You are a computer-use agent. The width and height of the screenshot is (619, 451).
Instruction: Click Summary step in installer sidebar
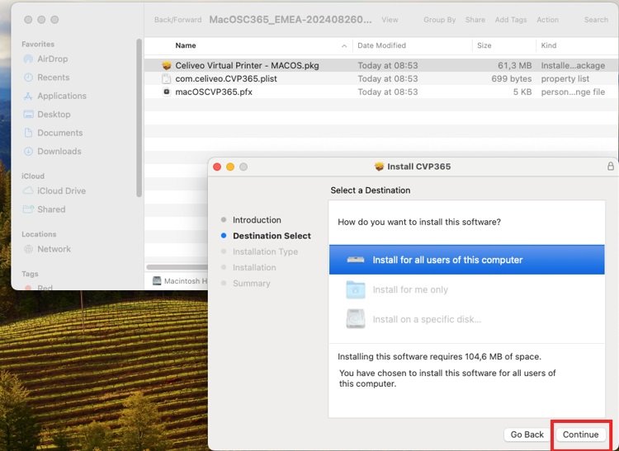coord(252,284)
